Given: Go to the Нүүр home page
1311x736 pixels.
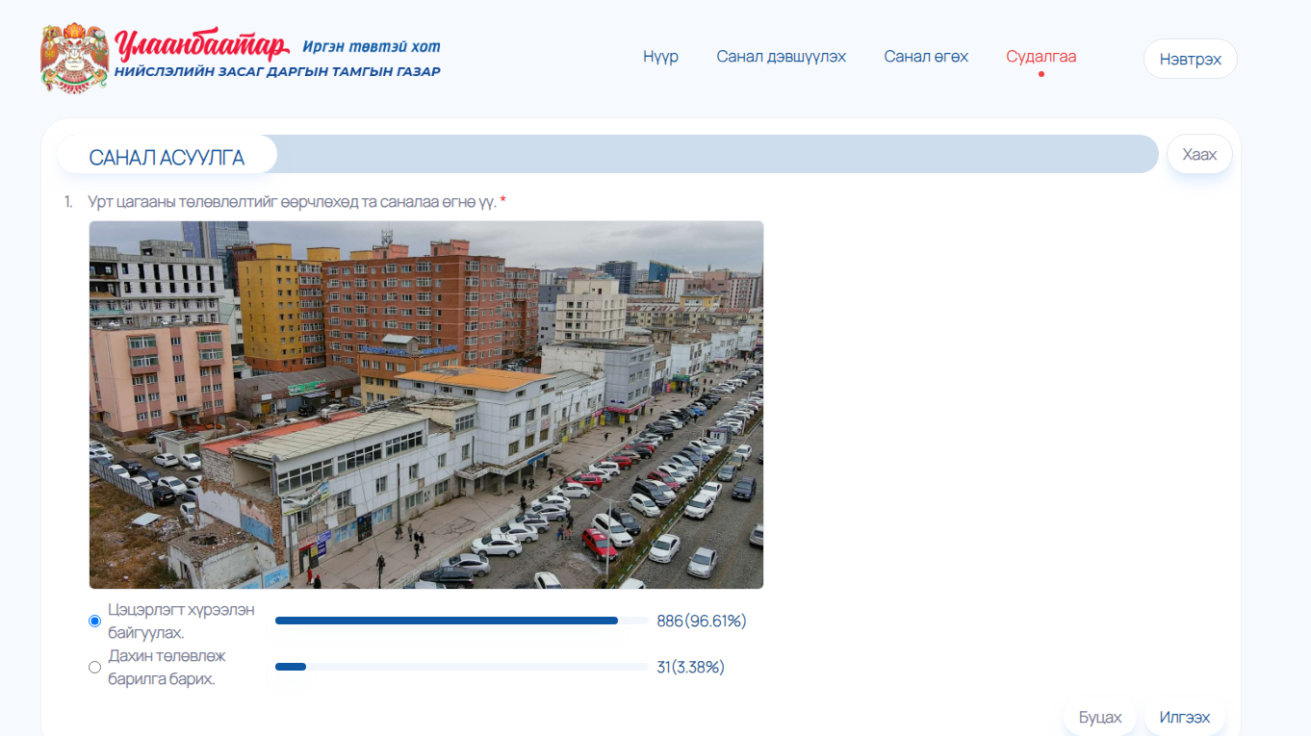Looking at the screenshot, I should click(660, 57).
